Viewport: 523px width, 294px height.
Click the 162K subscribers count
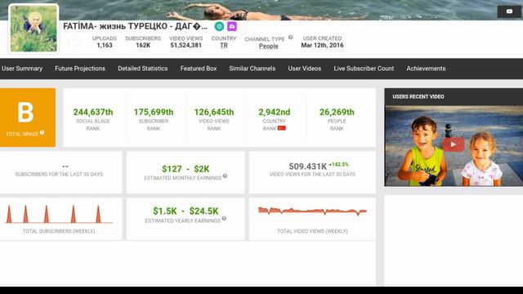(x=143, y=46)
